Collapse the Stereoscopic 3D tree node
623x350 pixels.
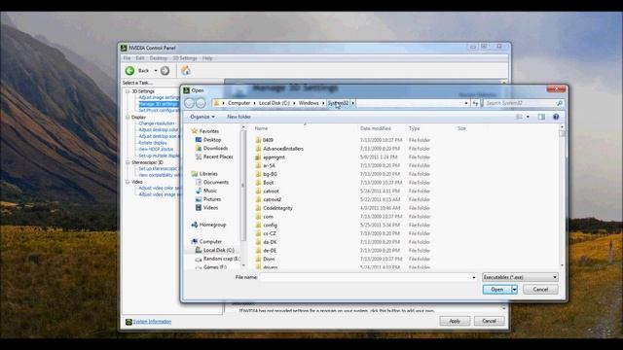tap(128, 162)
